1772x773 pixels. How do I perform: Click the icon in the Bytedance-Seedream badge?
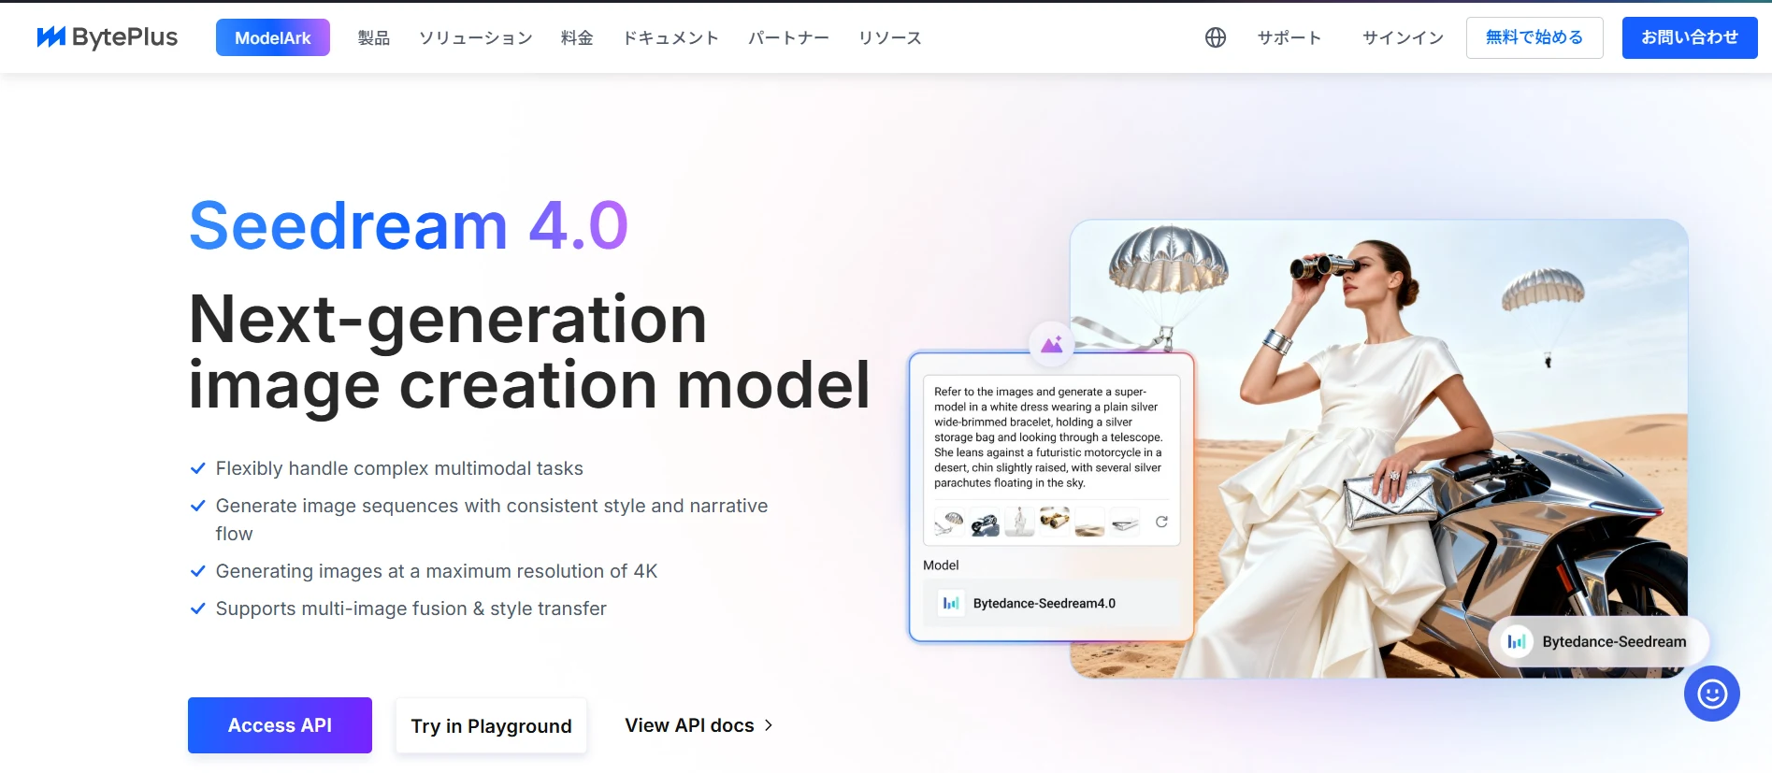[x=1517, y=641]
